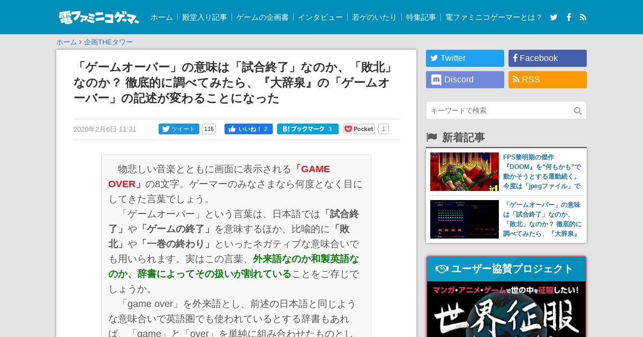Open sidebar Discord button
The height and width of the screenshot is (337, 643).
point(465,80)
